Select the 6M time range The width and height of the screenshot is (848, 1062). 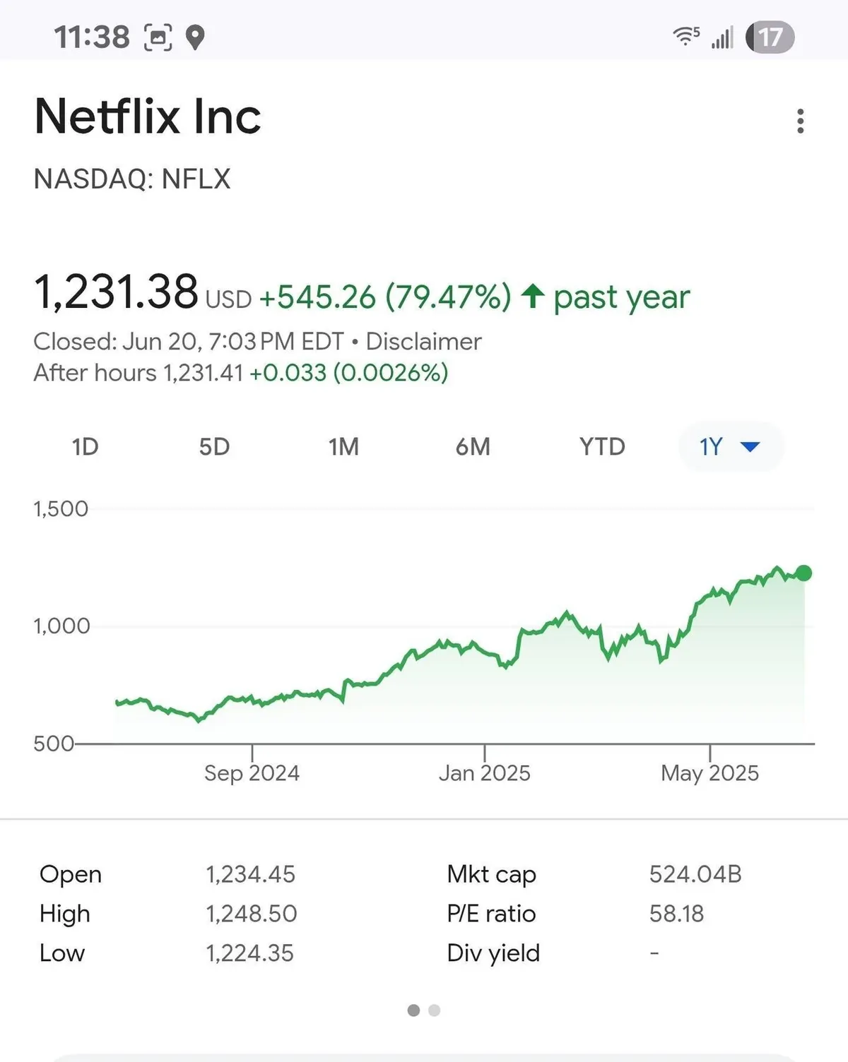point(473,446)
